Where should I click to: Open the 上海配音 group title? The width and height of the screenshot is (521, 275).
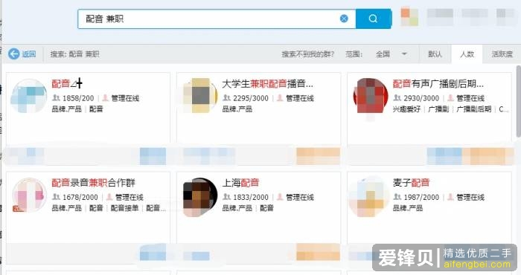click(x=240, y=182)
